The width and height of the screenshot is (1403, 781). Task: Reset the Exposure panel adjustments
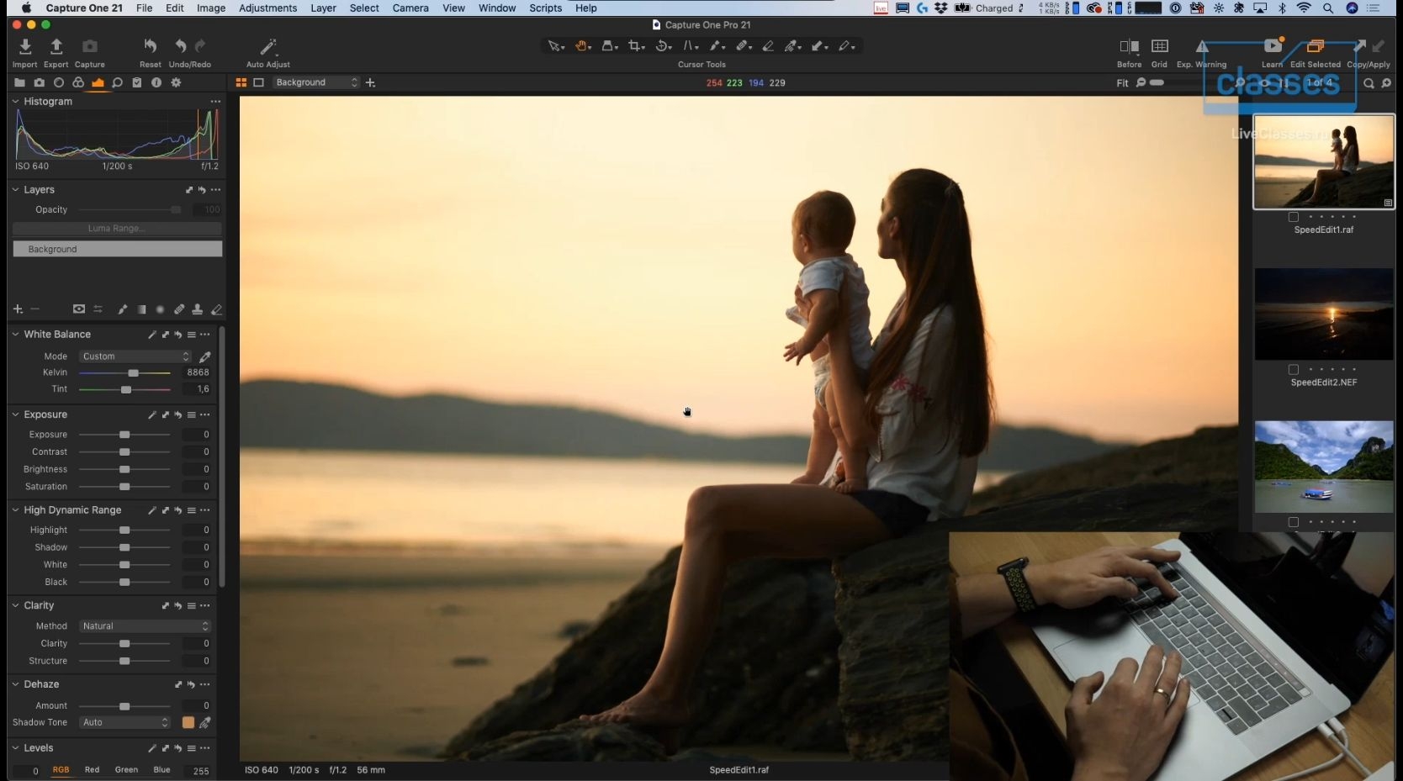coord(178,415)
